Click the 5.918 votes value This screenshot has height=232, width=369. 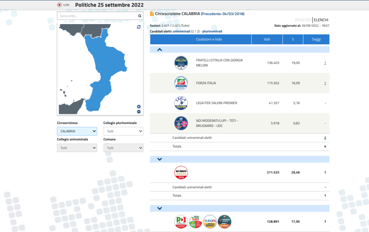(x=275, y=123)
